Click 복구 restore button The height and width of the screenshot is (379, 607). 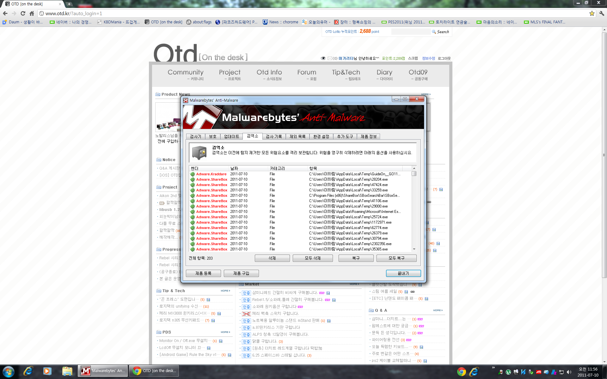click(x=356, y=258)
